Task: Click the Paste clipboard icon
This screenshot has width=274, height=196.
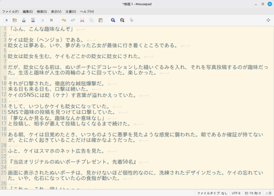Action: click(x=101, y=20)
